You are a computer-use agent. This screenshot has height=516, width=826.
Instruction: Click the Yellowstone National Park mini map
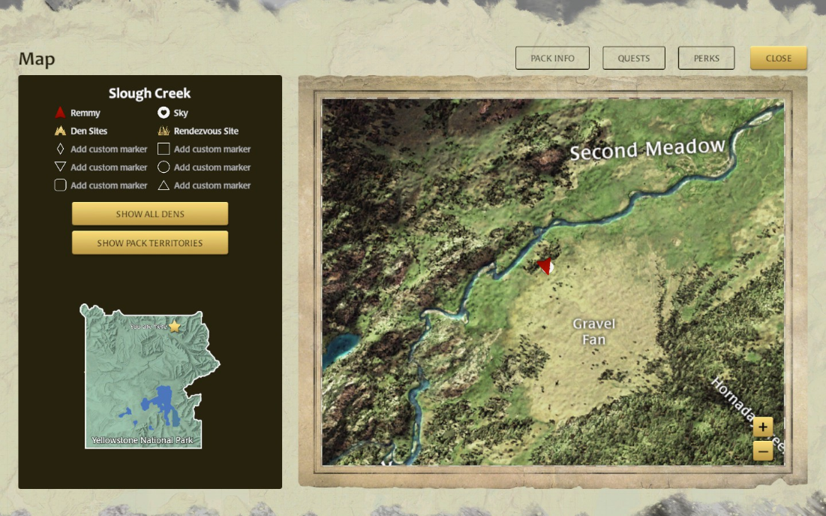[x=150, y=377]
